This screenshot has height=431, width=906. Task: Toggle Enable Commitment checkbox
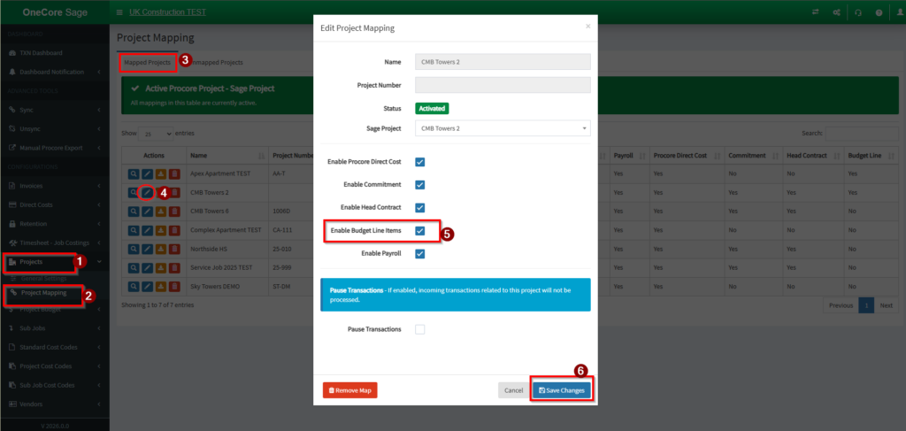[x=420, y=185]
